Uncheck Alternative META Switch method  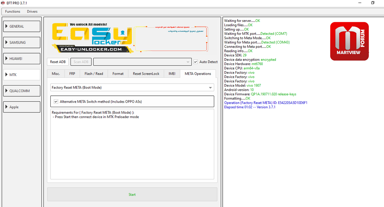tap(56, 102)
